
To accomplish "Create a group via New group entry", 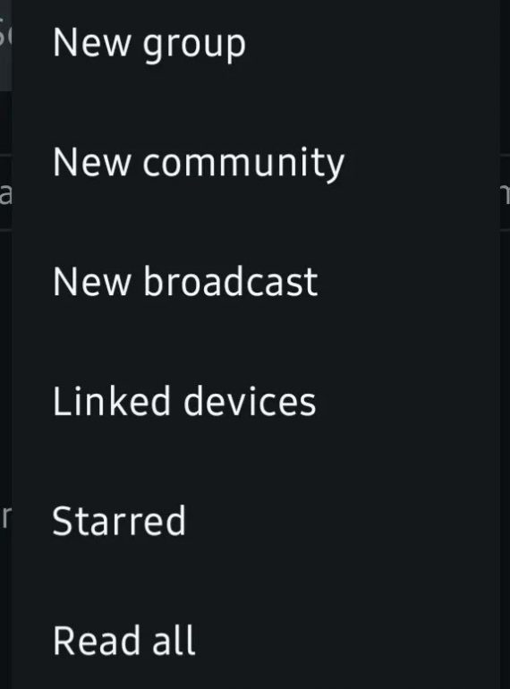I will click(x=256, y=44).
